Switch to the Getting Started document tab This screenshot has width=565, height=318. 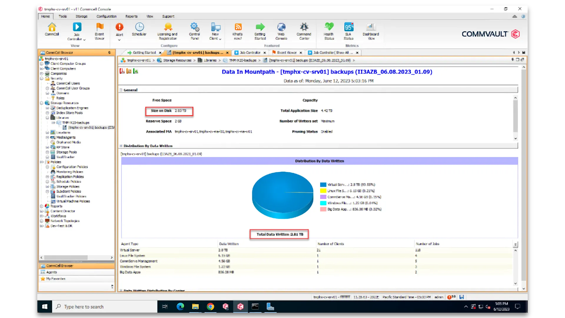click(144, 53)
